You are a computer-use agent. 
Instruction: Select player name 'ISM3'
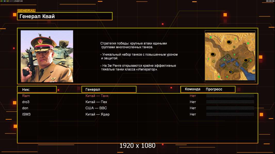(26, 114)
